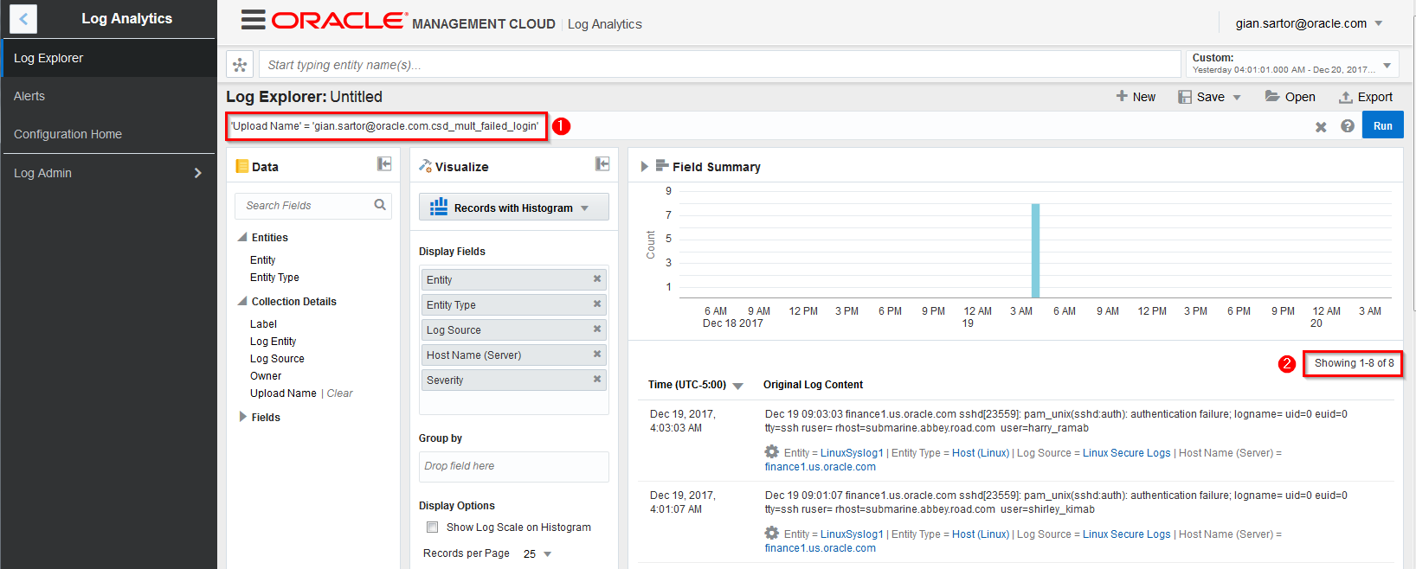Image resolution: width=1416 pixels, height=569 pixels.
Task: Open the entity topology selector icon
Action: (x=240, y=65)
